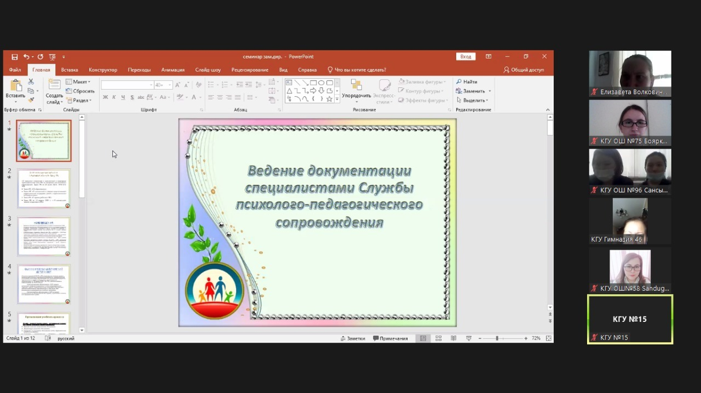This screenshot has height=393, width=701.
Task: Click fit slide to window icon
Action: (x=548, y=338)
